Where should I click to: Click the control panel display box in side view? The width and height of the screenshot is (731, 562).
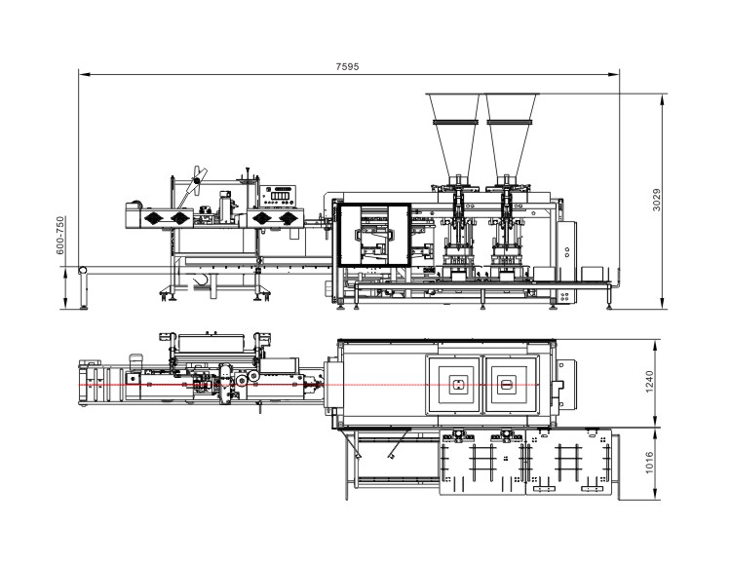[281, 195]
